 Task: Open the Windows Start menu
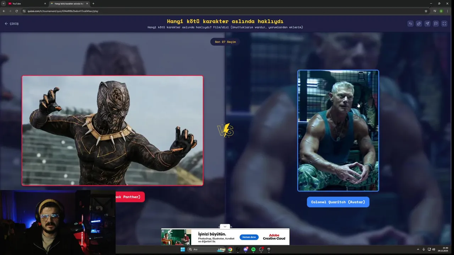183,249
